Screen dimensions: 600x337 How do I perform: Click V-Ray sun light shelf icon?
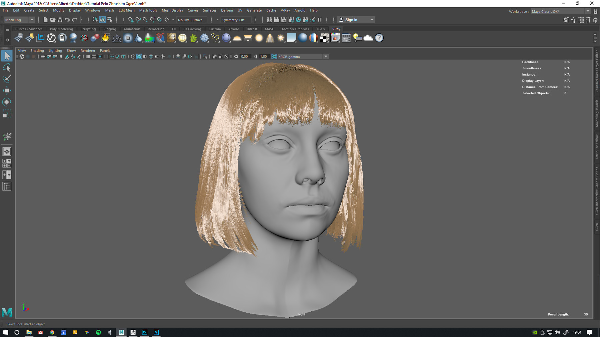coord(281,38)
